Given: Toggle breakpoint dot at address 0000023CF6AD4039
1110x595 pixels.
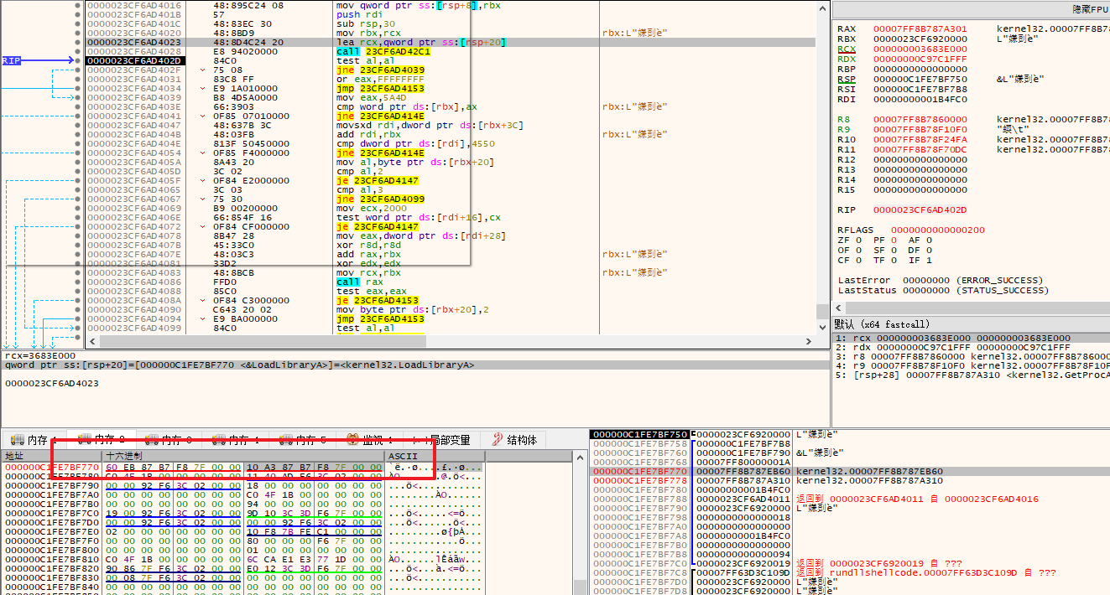Looking at the screenshot, I should pos(77,97).
